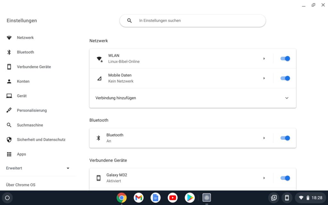Launch YouTube from the shelf
Screen dimensions: 328x205
click(x=173, y=198)
